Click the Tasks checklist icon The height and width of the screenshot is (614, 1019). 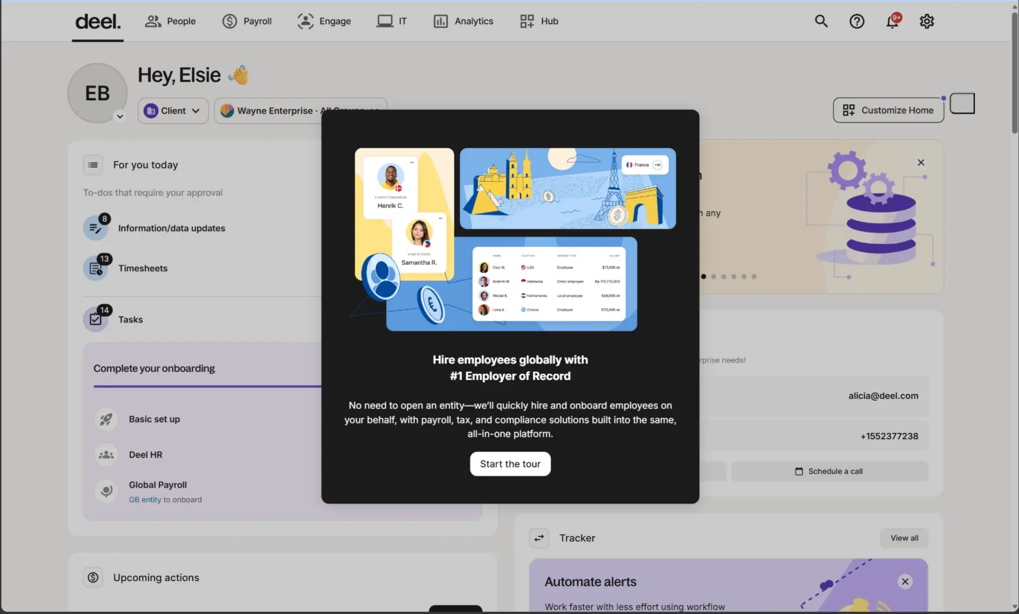[x=96, y=319]
